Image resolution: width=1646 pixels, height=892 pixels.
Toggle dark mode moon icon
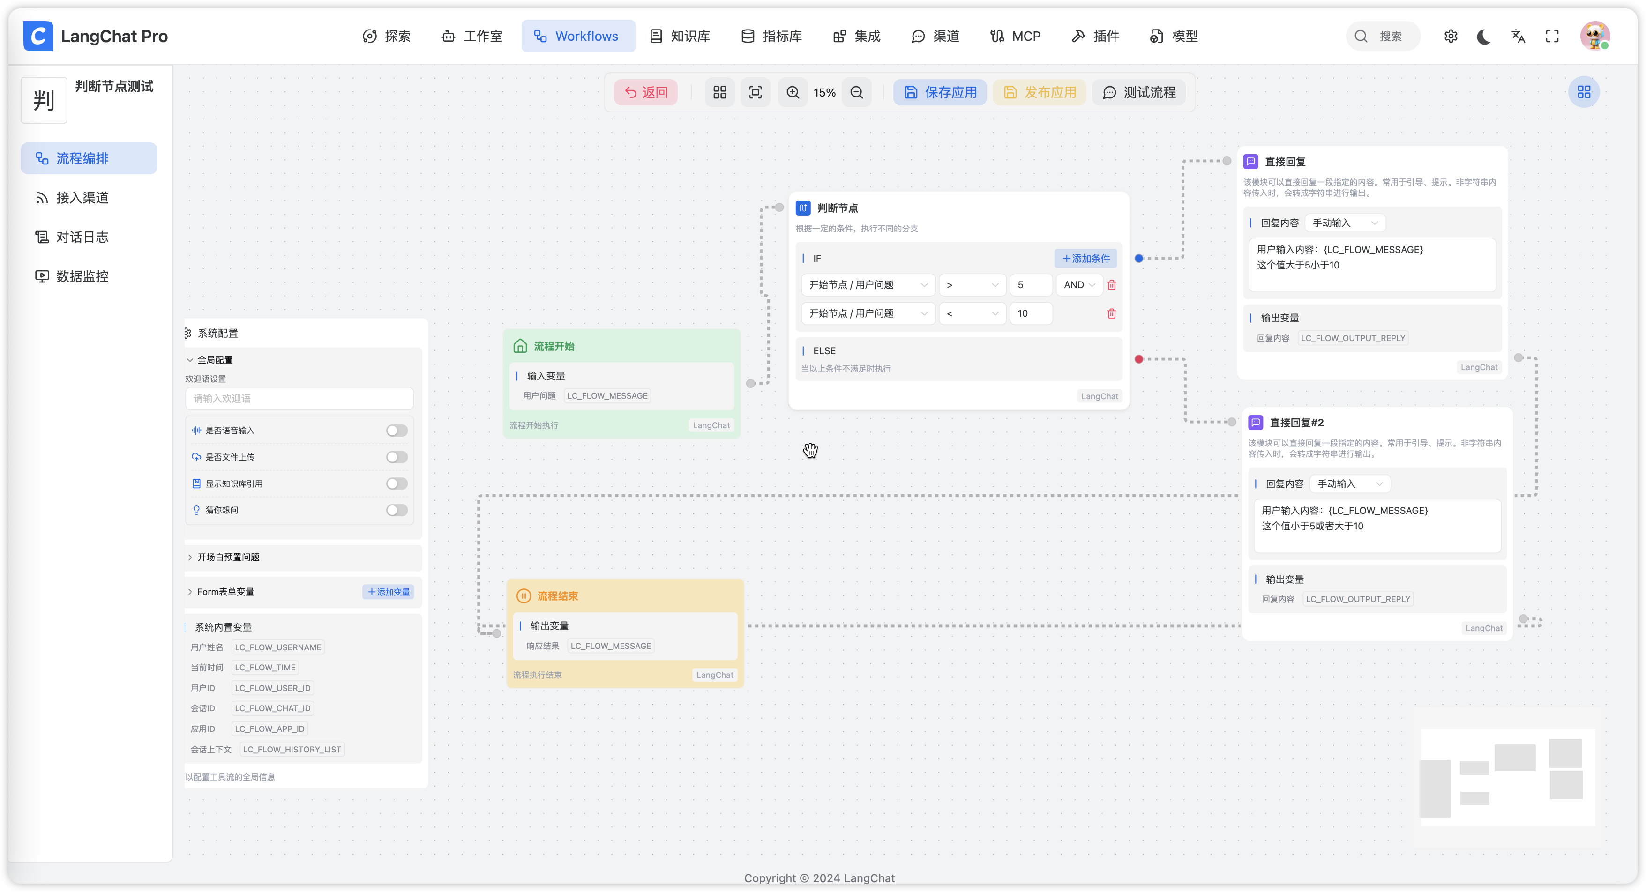(x=1484, y=37)
